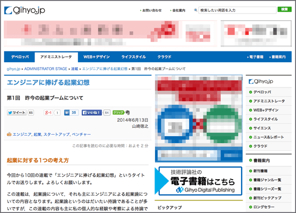Click the green クリップ clip button
The width and height of the screenshot is (296, 213).
tap(118, 113)
